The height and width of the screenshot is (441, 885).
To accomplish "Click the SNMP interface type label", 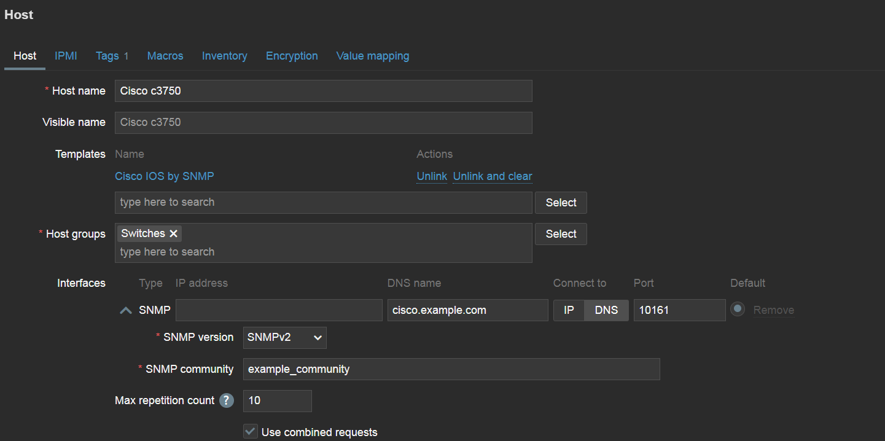I will point(155,310).
